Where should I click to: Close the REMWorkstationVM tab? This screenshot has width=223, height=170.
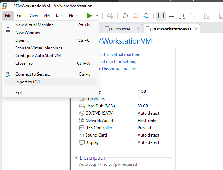tap(196, 29)
